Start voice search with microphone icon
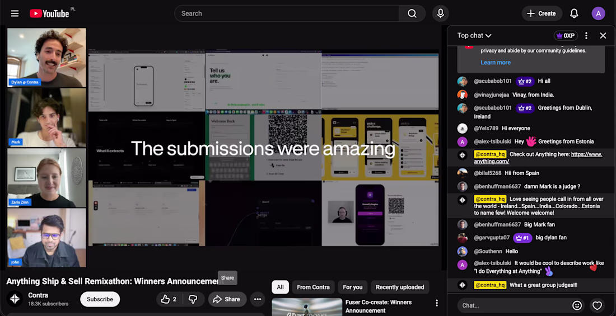 [440, 13]
